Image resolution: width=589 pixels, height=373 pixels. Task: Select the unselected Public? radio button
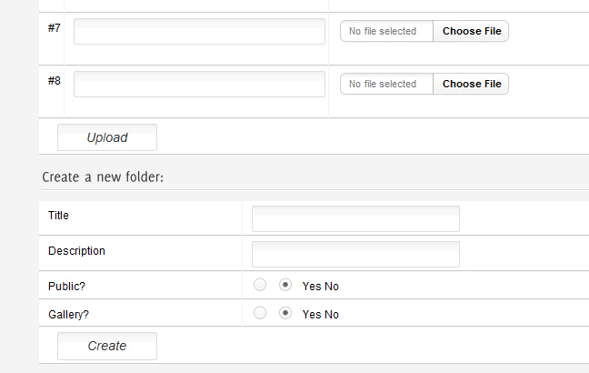coord(260,285)
